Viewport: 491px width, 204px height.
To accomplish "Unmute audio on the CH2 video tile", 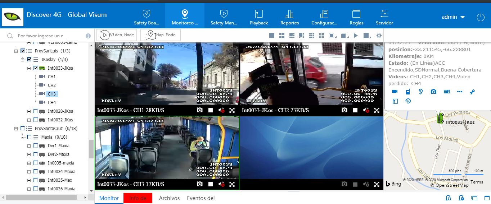I will point(366,110).
